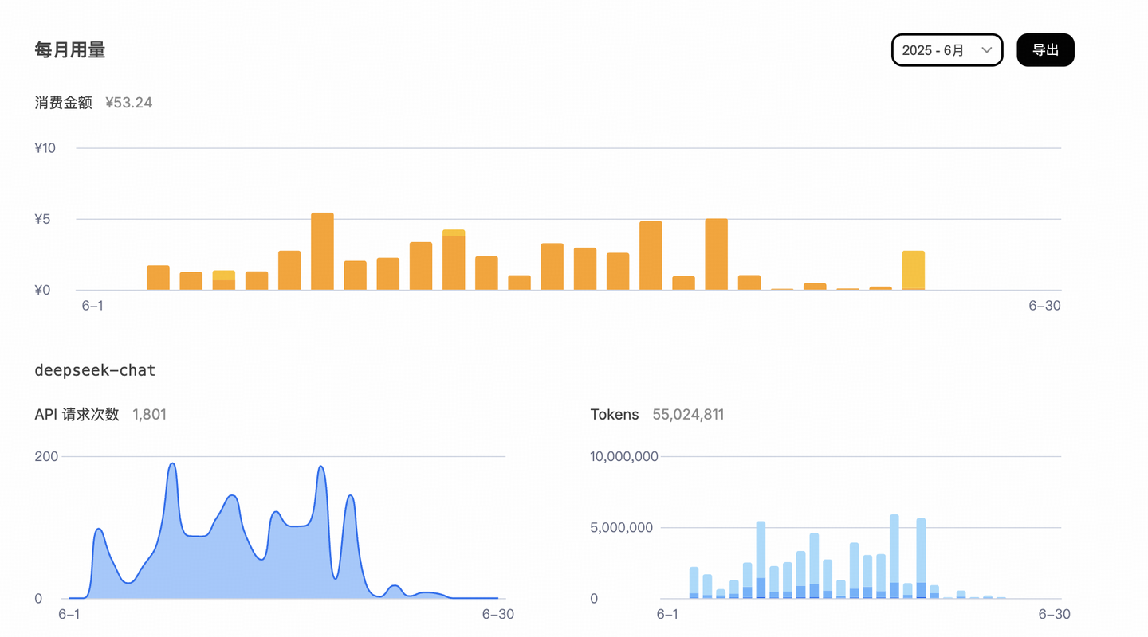Viewport: 1148px width, 637px height.
Task: Click the chevron arrow in month selector
Action: click(x=986, y=50)
